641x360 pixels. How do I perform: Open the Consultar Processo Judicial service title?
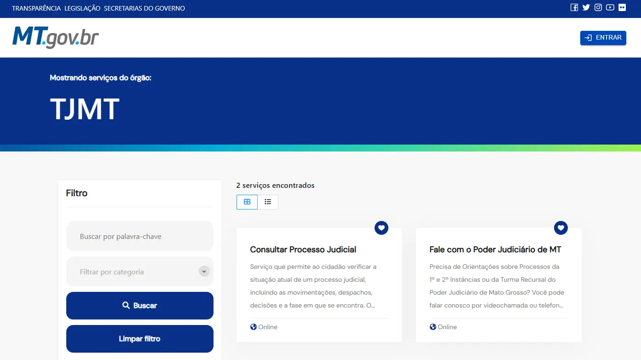pyautogui.click(x=303, y=250)
